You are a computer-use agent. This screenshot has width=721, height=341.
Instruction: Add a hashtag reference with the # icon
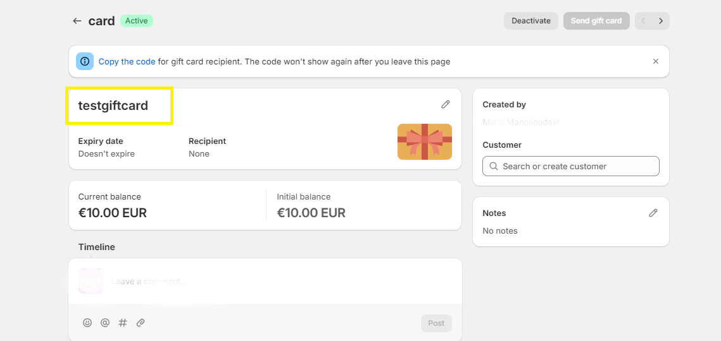pyautogui.click(x=123, y=323)
